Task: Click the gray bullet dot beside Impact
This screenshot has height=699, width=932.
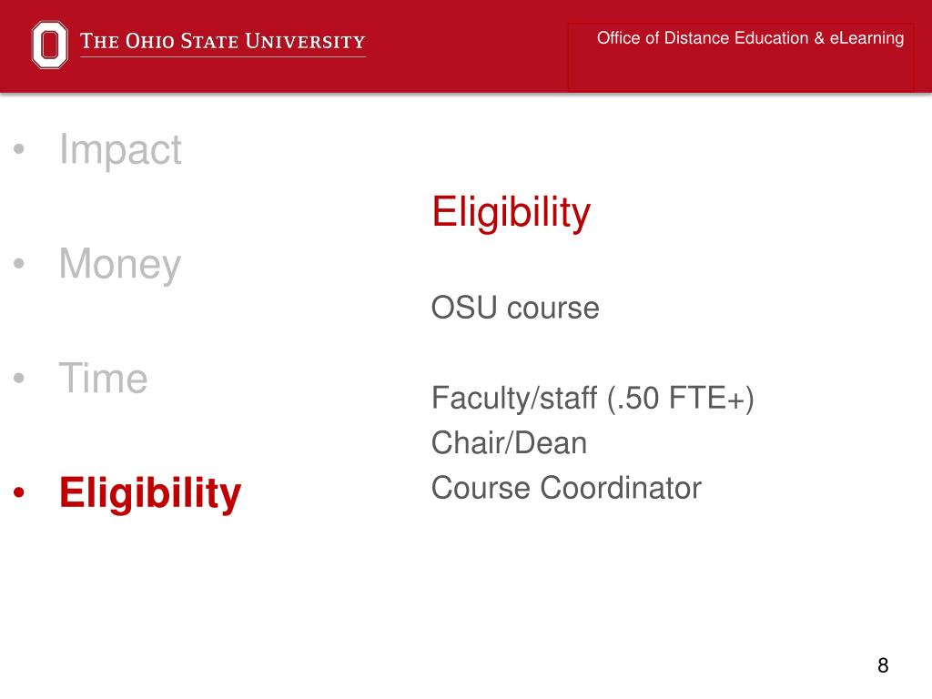Action: 19,148
